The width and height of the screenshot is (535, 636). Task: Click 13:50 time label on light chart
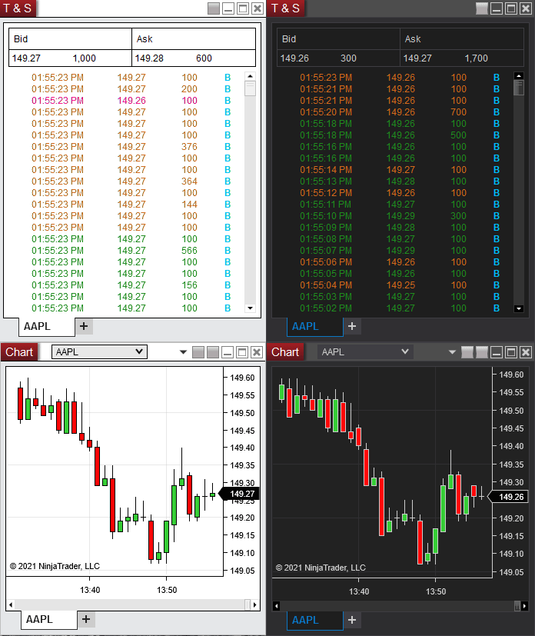coord(167,590)
